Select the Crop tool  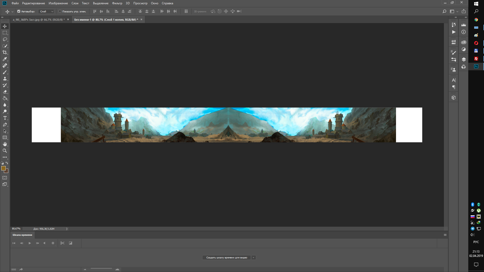5,52
